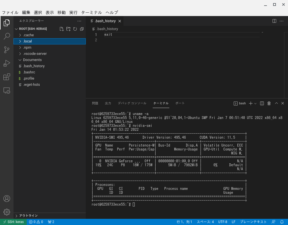Open the Manage settings gear
This screenshot has width=288, height=225.
7,212
